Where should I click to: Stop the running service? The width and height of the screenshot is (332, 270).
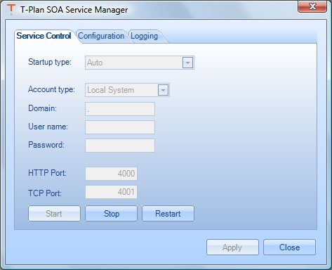[x=111, y=214]
